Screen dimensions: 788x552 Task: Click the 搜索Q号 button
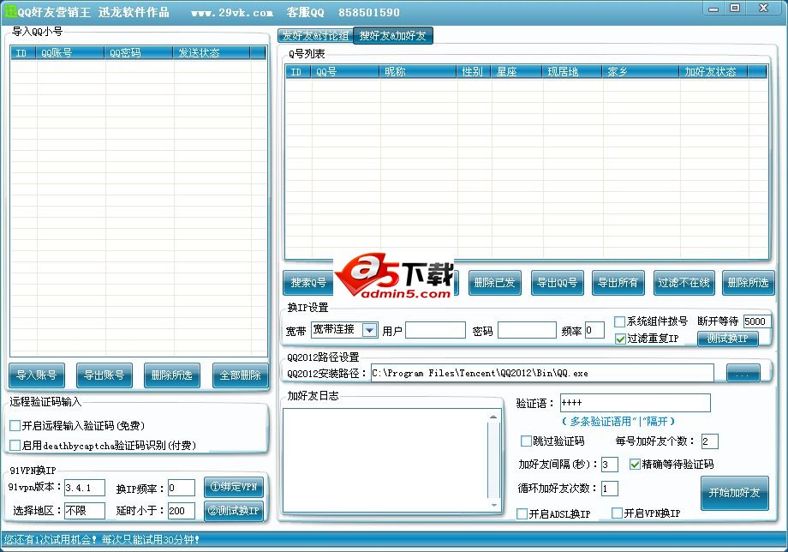(x=308, y=283)
